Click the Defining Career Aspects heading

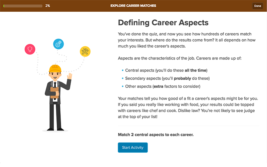click(163, 23)
